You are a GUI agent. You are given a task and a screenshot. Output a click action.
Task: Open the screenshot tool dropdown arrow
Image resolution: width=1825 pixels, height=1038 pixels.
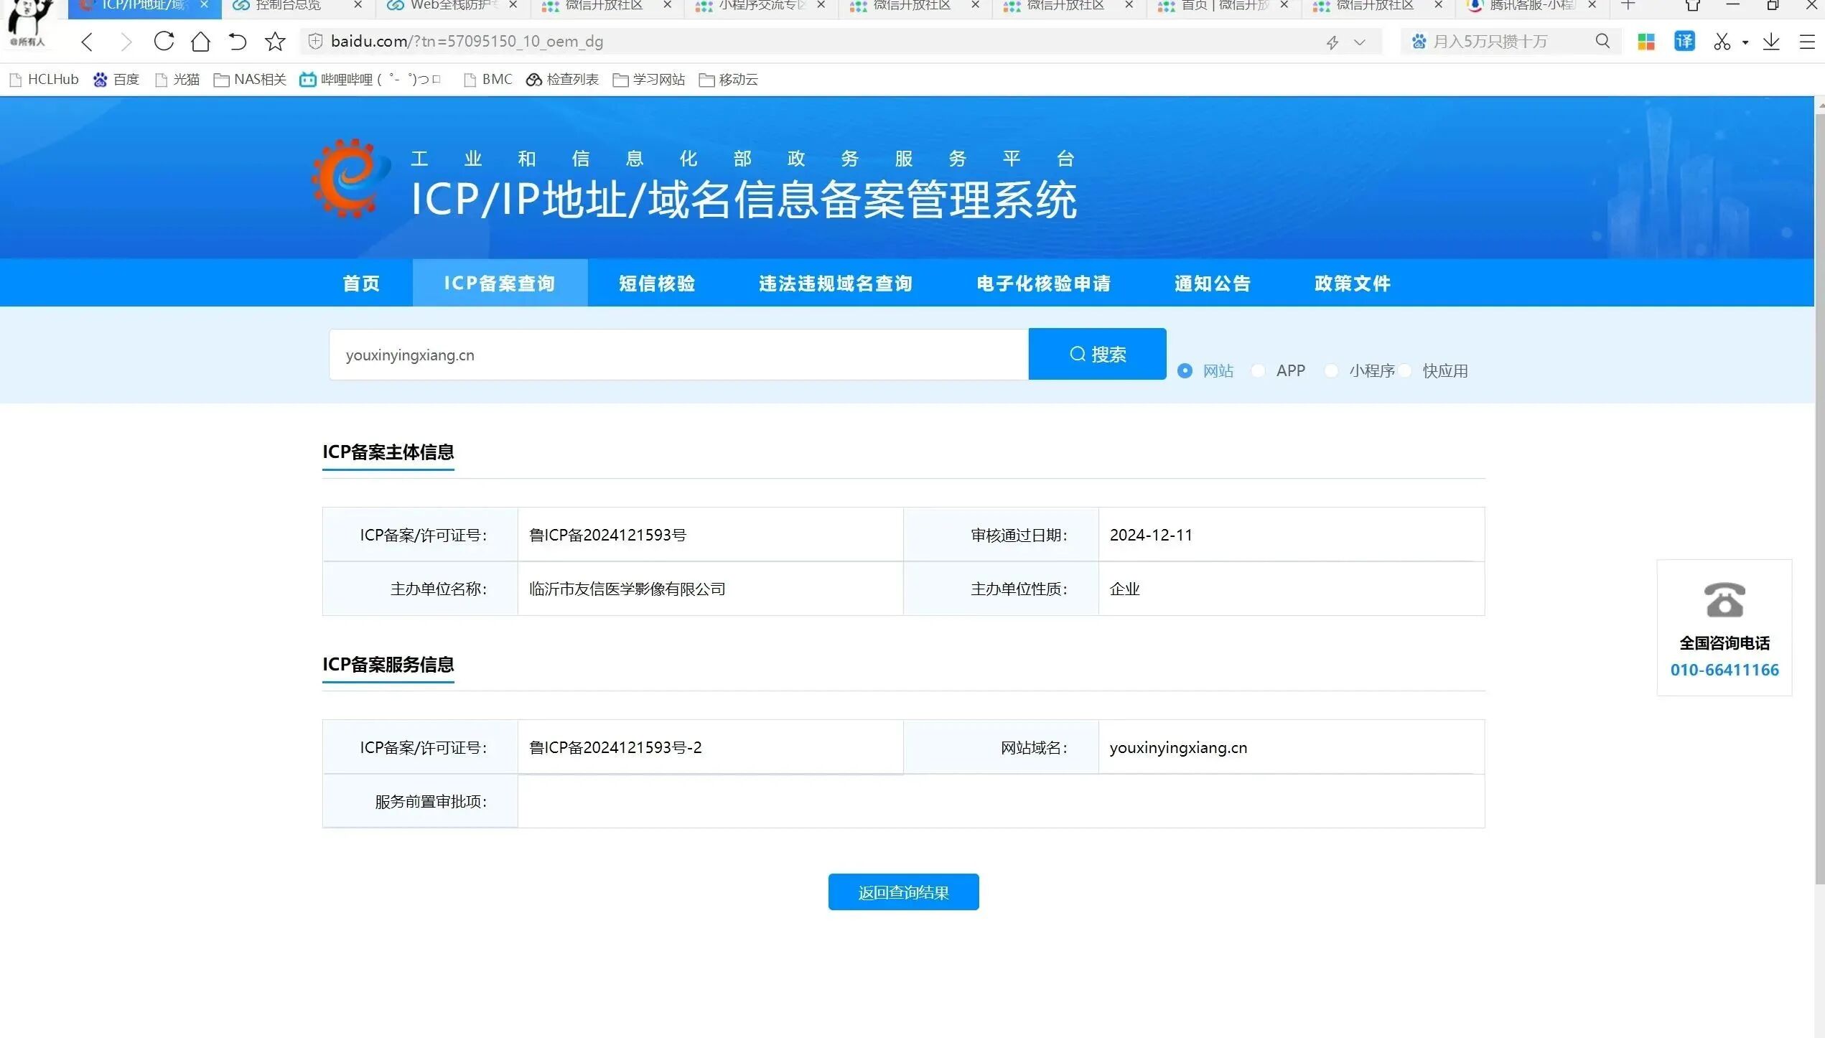pyautogui.click(x=1745, y=42)
